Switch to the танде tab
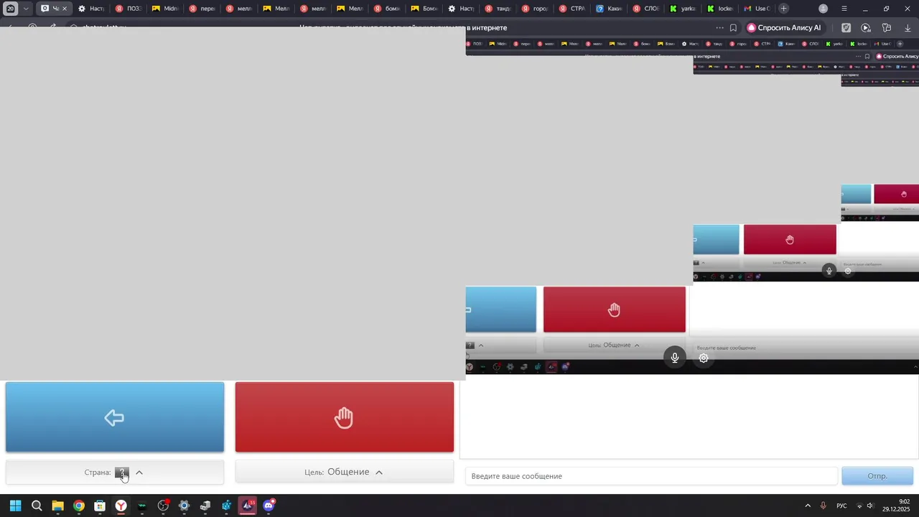Image resolution: width=919 pixels, height=517 pixels. click(498, 9)
